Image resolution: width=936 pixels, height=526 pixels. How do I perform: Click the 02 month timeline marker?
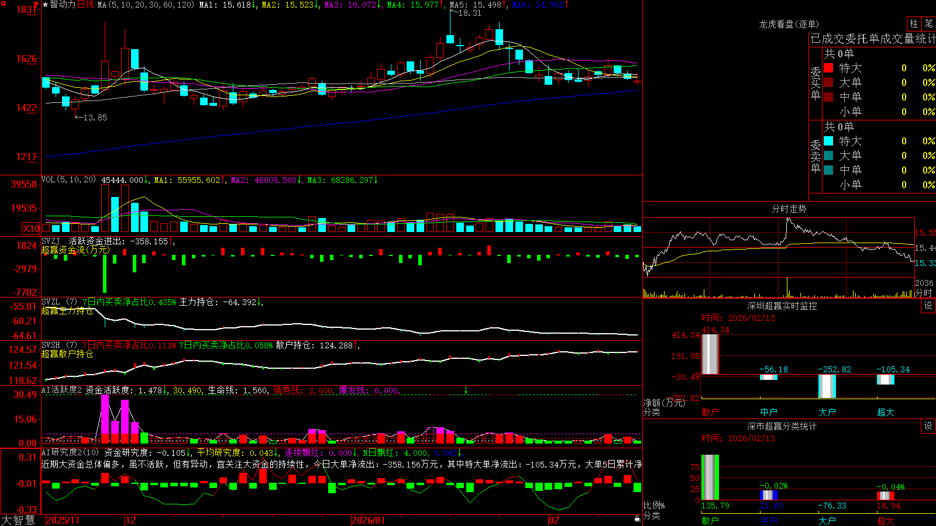click(553, 520)
